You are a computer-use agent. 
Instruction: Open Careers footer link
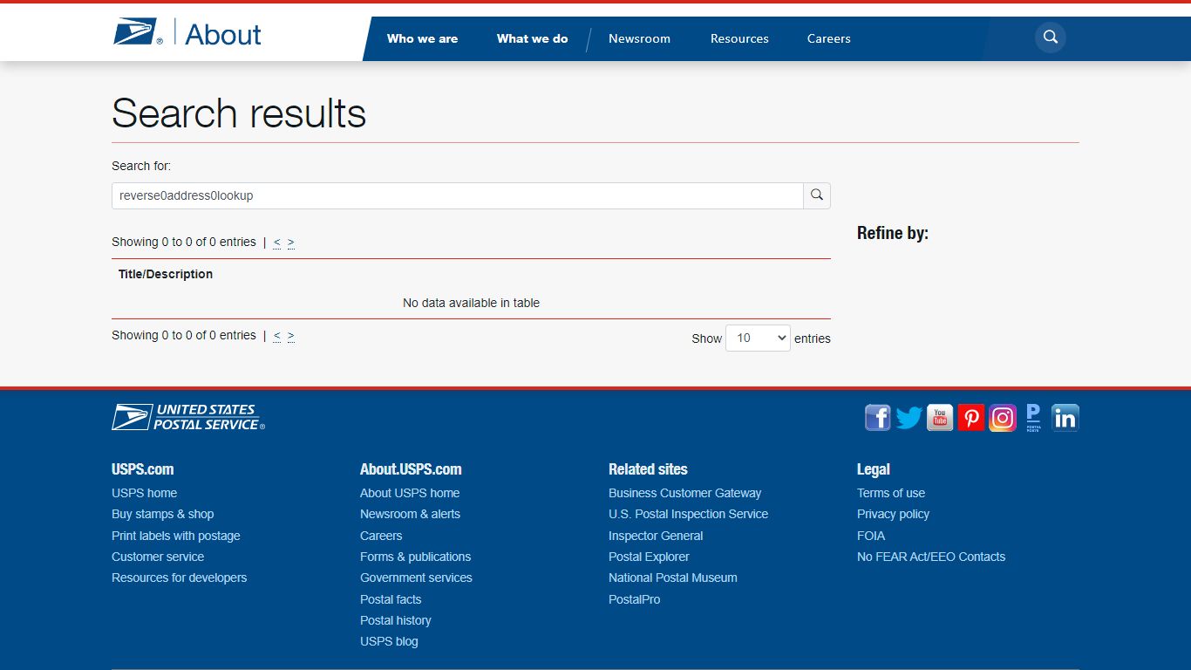[x=381, y=536]
